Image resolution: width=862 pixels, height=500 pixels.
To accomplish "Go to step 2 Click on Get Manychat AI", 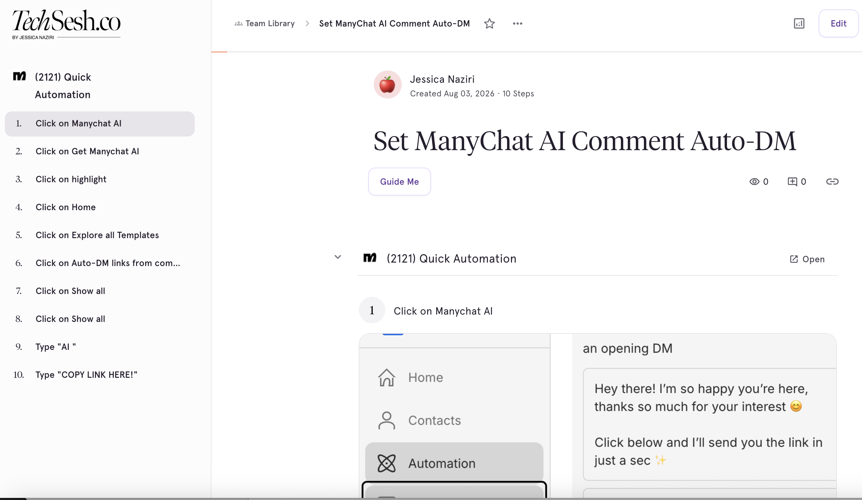I will coord(100,152).
